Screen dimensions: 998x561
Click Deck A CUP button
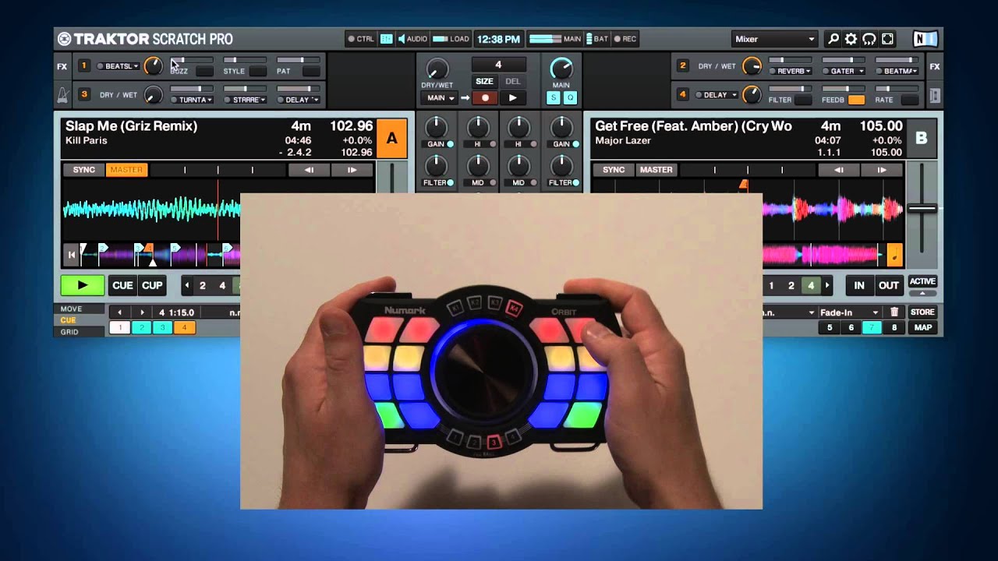(x=152, y=285)
